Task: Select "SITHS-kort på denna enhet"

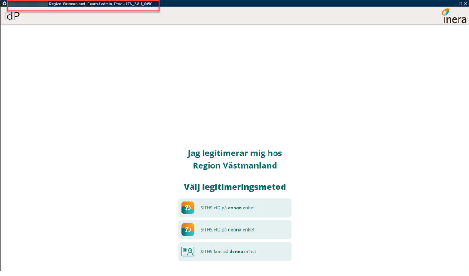Action: (x=234, y=251)
